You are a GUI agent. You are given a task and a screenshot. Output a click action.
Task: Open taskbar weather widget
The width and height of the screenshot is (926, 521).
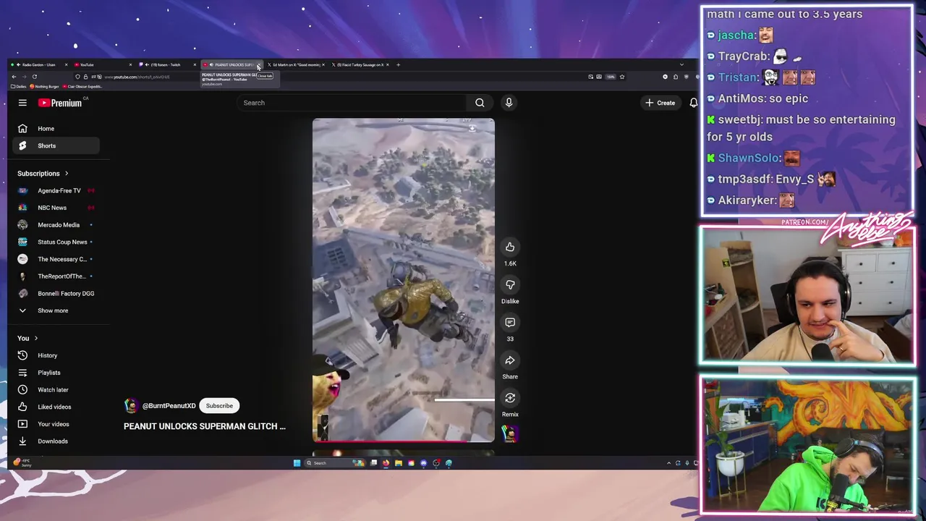22,462
